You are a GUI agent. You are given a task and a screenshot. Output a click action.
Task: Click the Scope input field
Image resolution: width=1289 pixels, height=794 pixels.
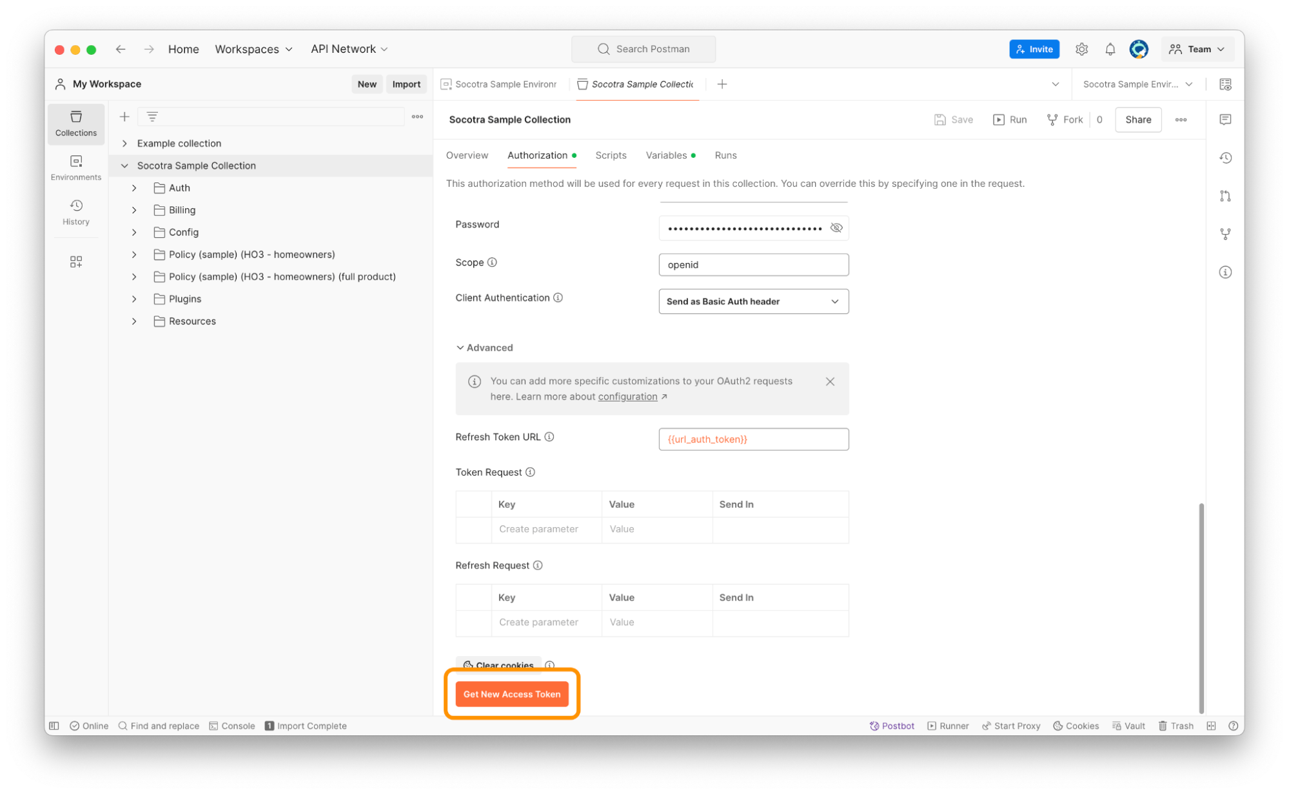[753, 265]
